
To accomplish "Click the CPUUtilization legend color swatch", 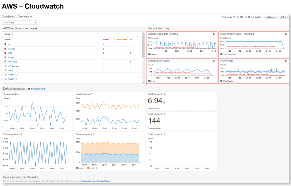I will coord(221,81).
